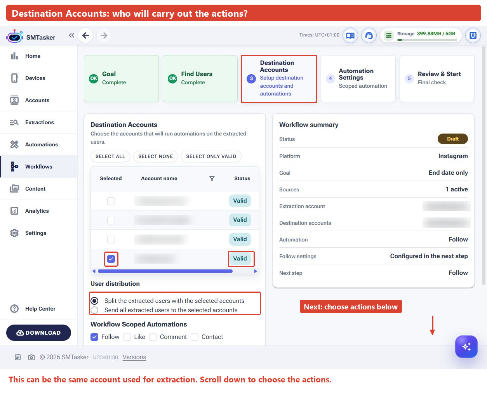Click the SELECT ALL button

click(110, 156)
